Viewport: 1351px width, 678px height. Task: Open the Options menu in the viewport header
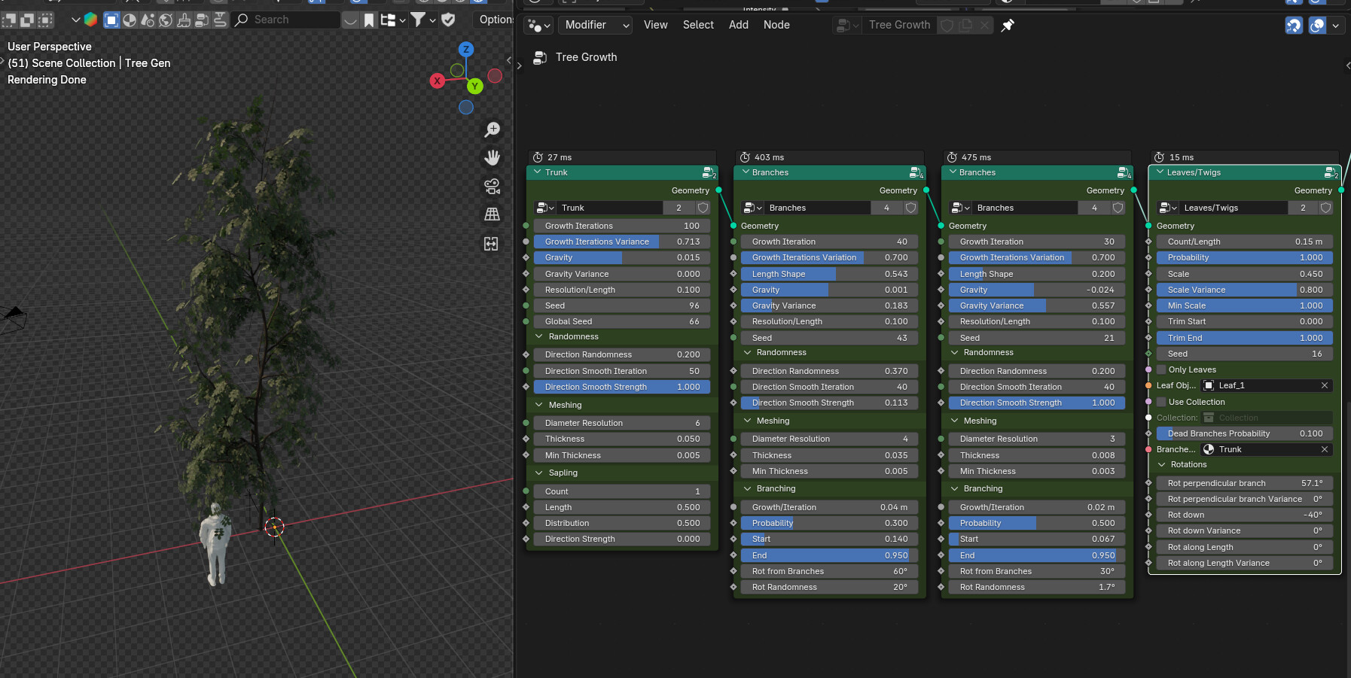click(x=496, y=20)
